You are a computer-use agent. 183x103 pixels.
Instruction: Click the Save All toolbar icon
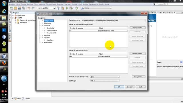point(24,8)
